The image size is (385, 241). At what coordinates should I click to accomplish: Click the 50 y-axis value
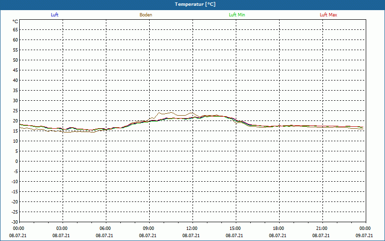[x=15, y=60]
